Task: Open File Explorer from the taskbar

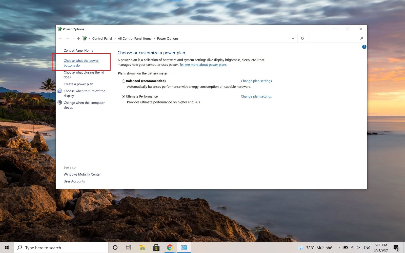Action: [142, 247]
